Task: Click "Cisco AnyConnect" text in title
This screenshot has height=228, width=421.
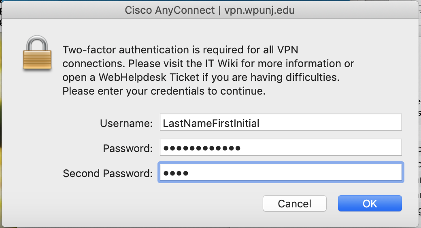Action: coord(170,10)
